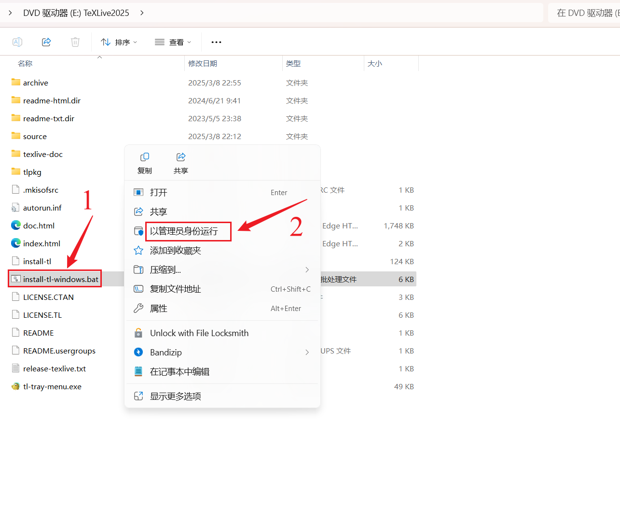This screenshot has height=509, width=620.
Task: Select the archive folder icon
Action: (x=16, y=82)
